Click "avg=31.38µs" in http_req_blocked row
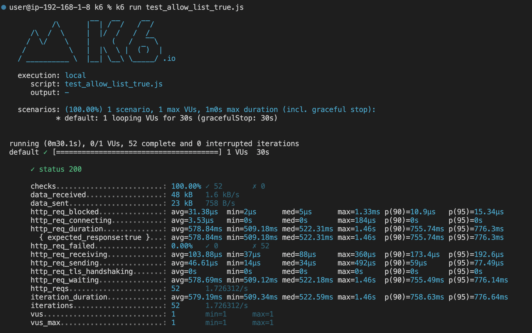 tap(195, 212)
